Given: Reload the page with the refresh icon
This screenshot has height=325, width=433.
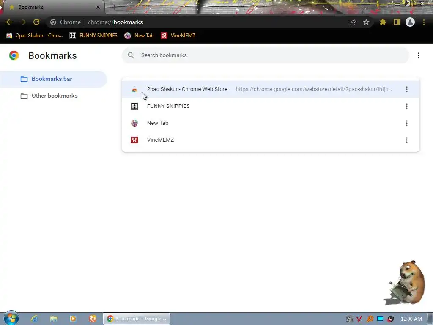Looking at the screenshot, I should [36, 22].
